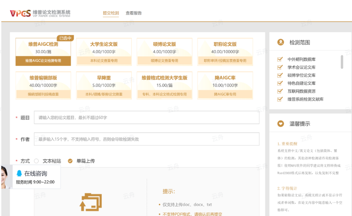352x216 pixels.
Task: Choose the 硕博论文版 option
Action: [x=164, y=52]
